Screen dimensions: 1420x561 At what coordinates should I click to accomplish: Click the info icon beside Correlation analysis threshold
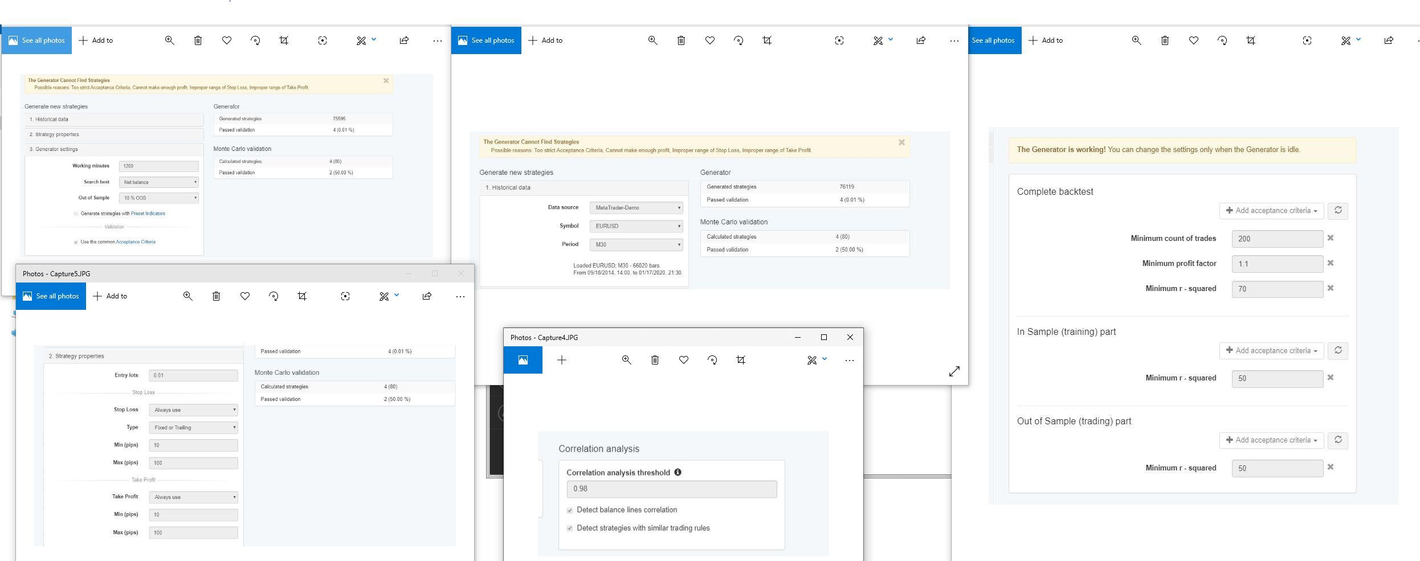coord(678,472)
